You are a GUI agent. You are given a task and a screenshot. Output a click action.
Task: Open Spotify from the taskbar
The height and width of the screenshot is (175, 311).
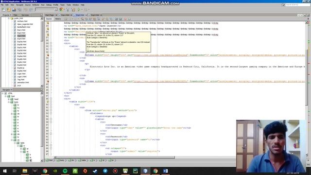(x=65, y=171)
